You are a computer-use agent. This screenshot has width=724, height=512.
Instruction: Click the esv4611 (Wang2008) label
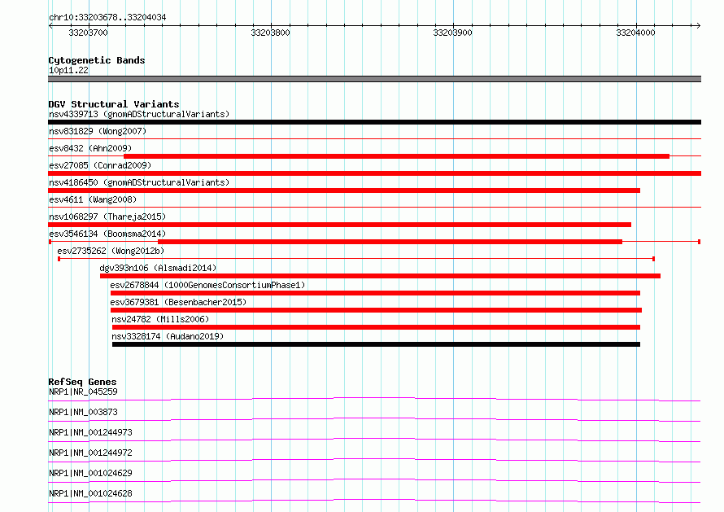(x=93, y=199)
